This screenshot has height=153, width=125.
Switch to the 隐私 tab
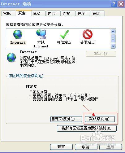(x=37, y=13)
